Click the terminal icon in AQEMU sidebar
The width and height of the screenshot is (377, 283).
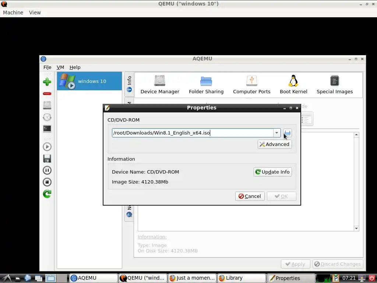pos(47,129)
